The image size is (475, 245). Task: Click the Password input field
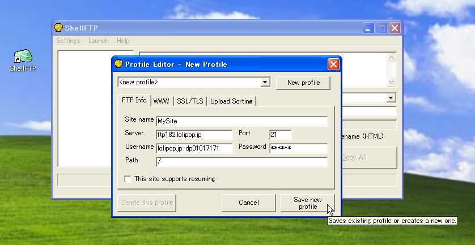coord(298,148)
